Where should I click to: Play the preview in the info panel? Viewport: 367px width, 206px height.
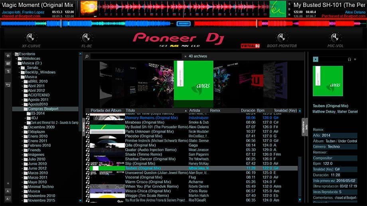[316, 59]
